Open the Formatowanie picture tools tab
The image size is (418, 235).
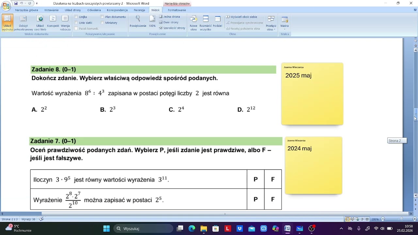[177, 10]
